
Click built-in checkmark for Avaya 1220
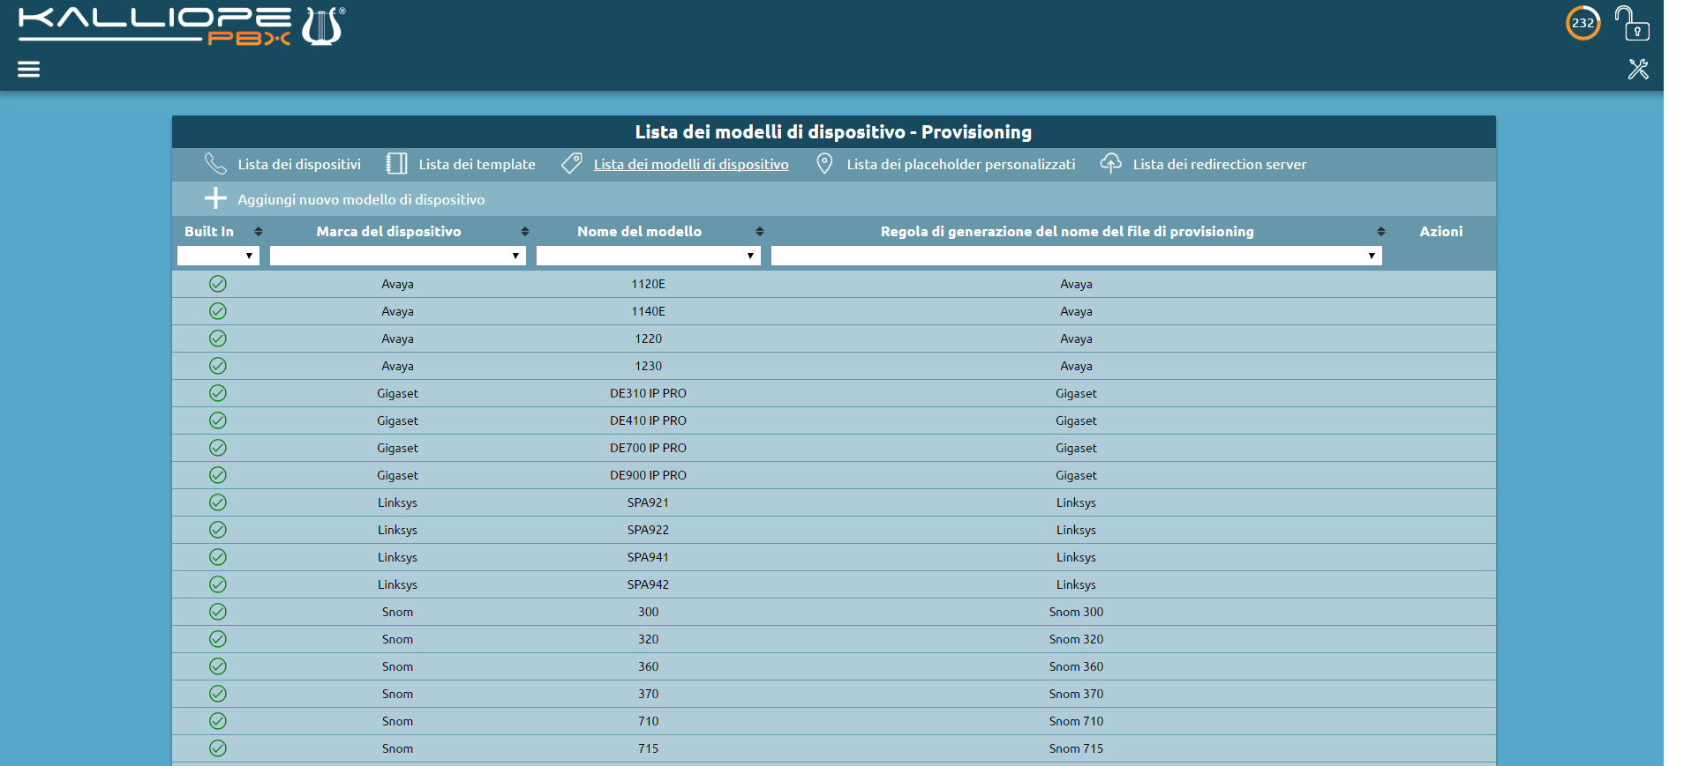point(218,338)
